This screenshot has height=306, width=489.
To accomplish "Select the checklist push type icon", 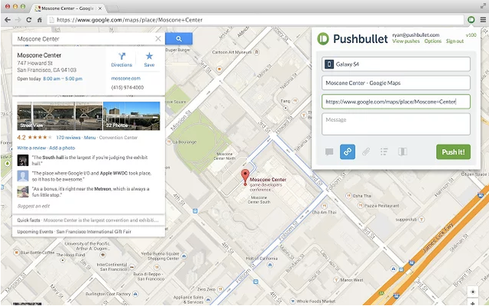I will 384,152.
